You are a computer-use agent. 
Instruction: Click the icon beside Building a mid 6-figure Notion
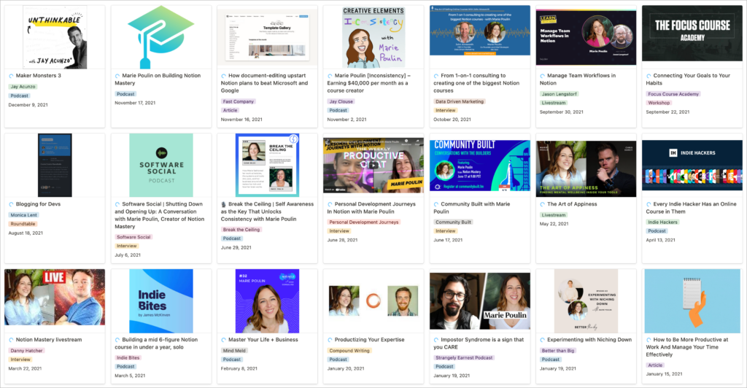[117, 340]
